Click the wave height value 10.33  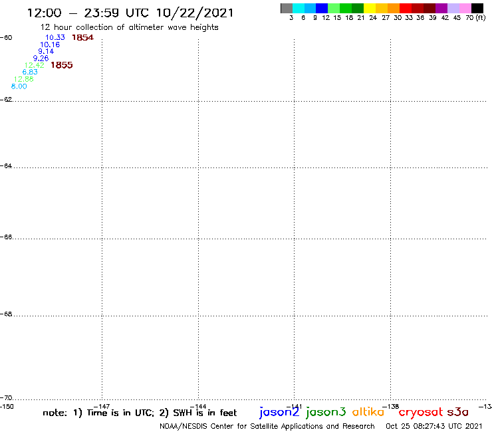55,37
